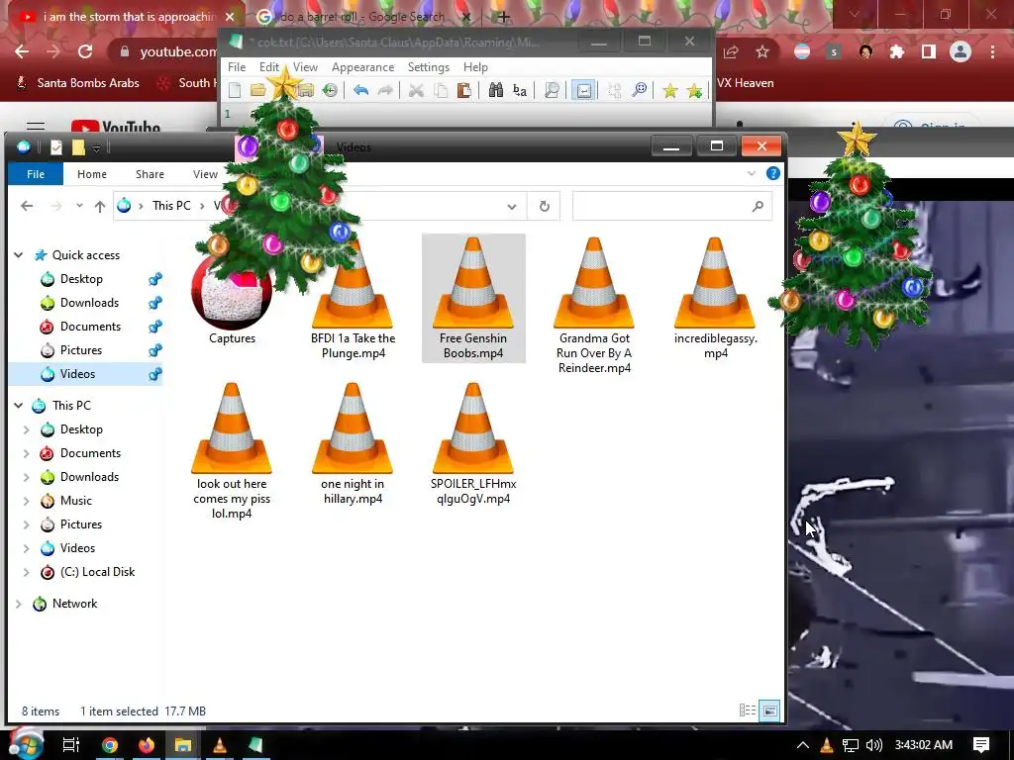Refresh the Videos folder in Explorer

click(x=545, y=206)
